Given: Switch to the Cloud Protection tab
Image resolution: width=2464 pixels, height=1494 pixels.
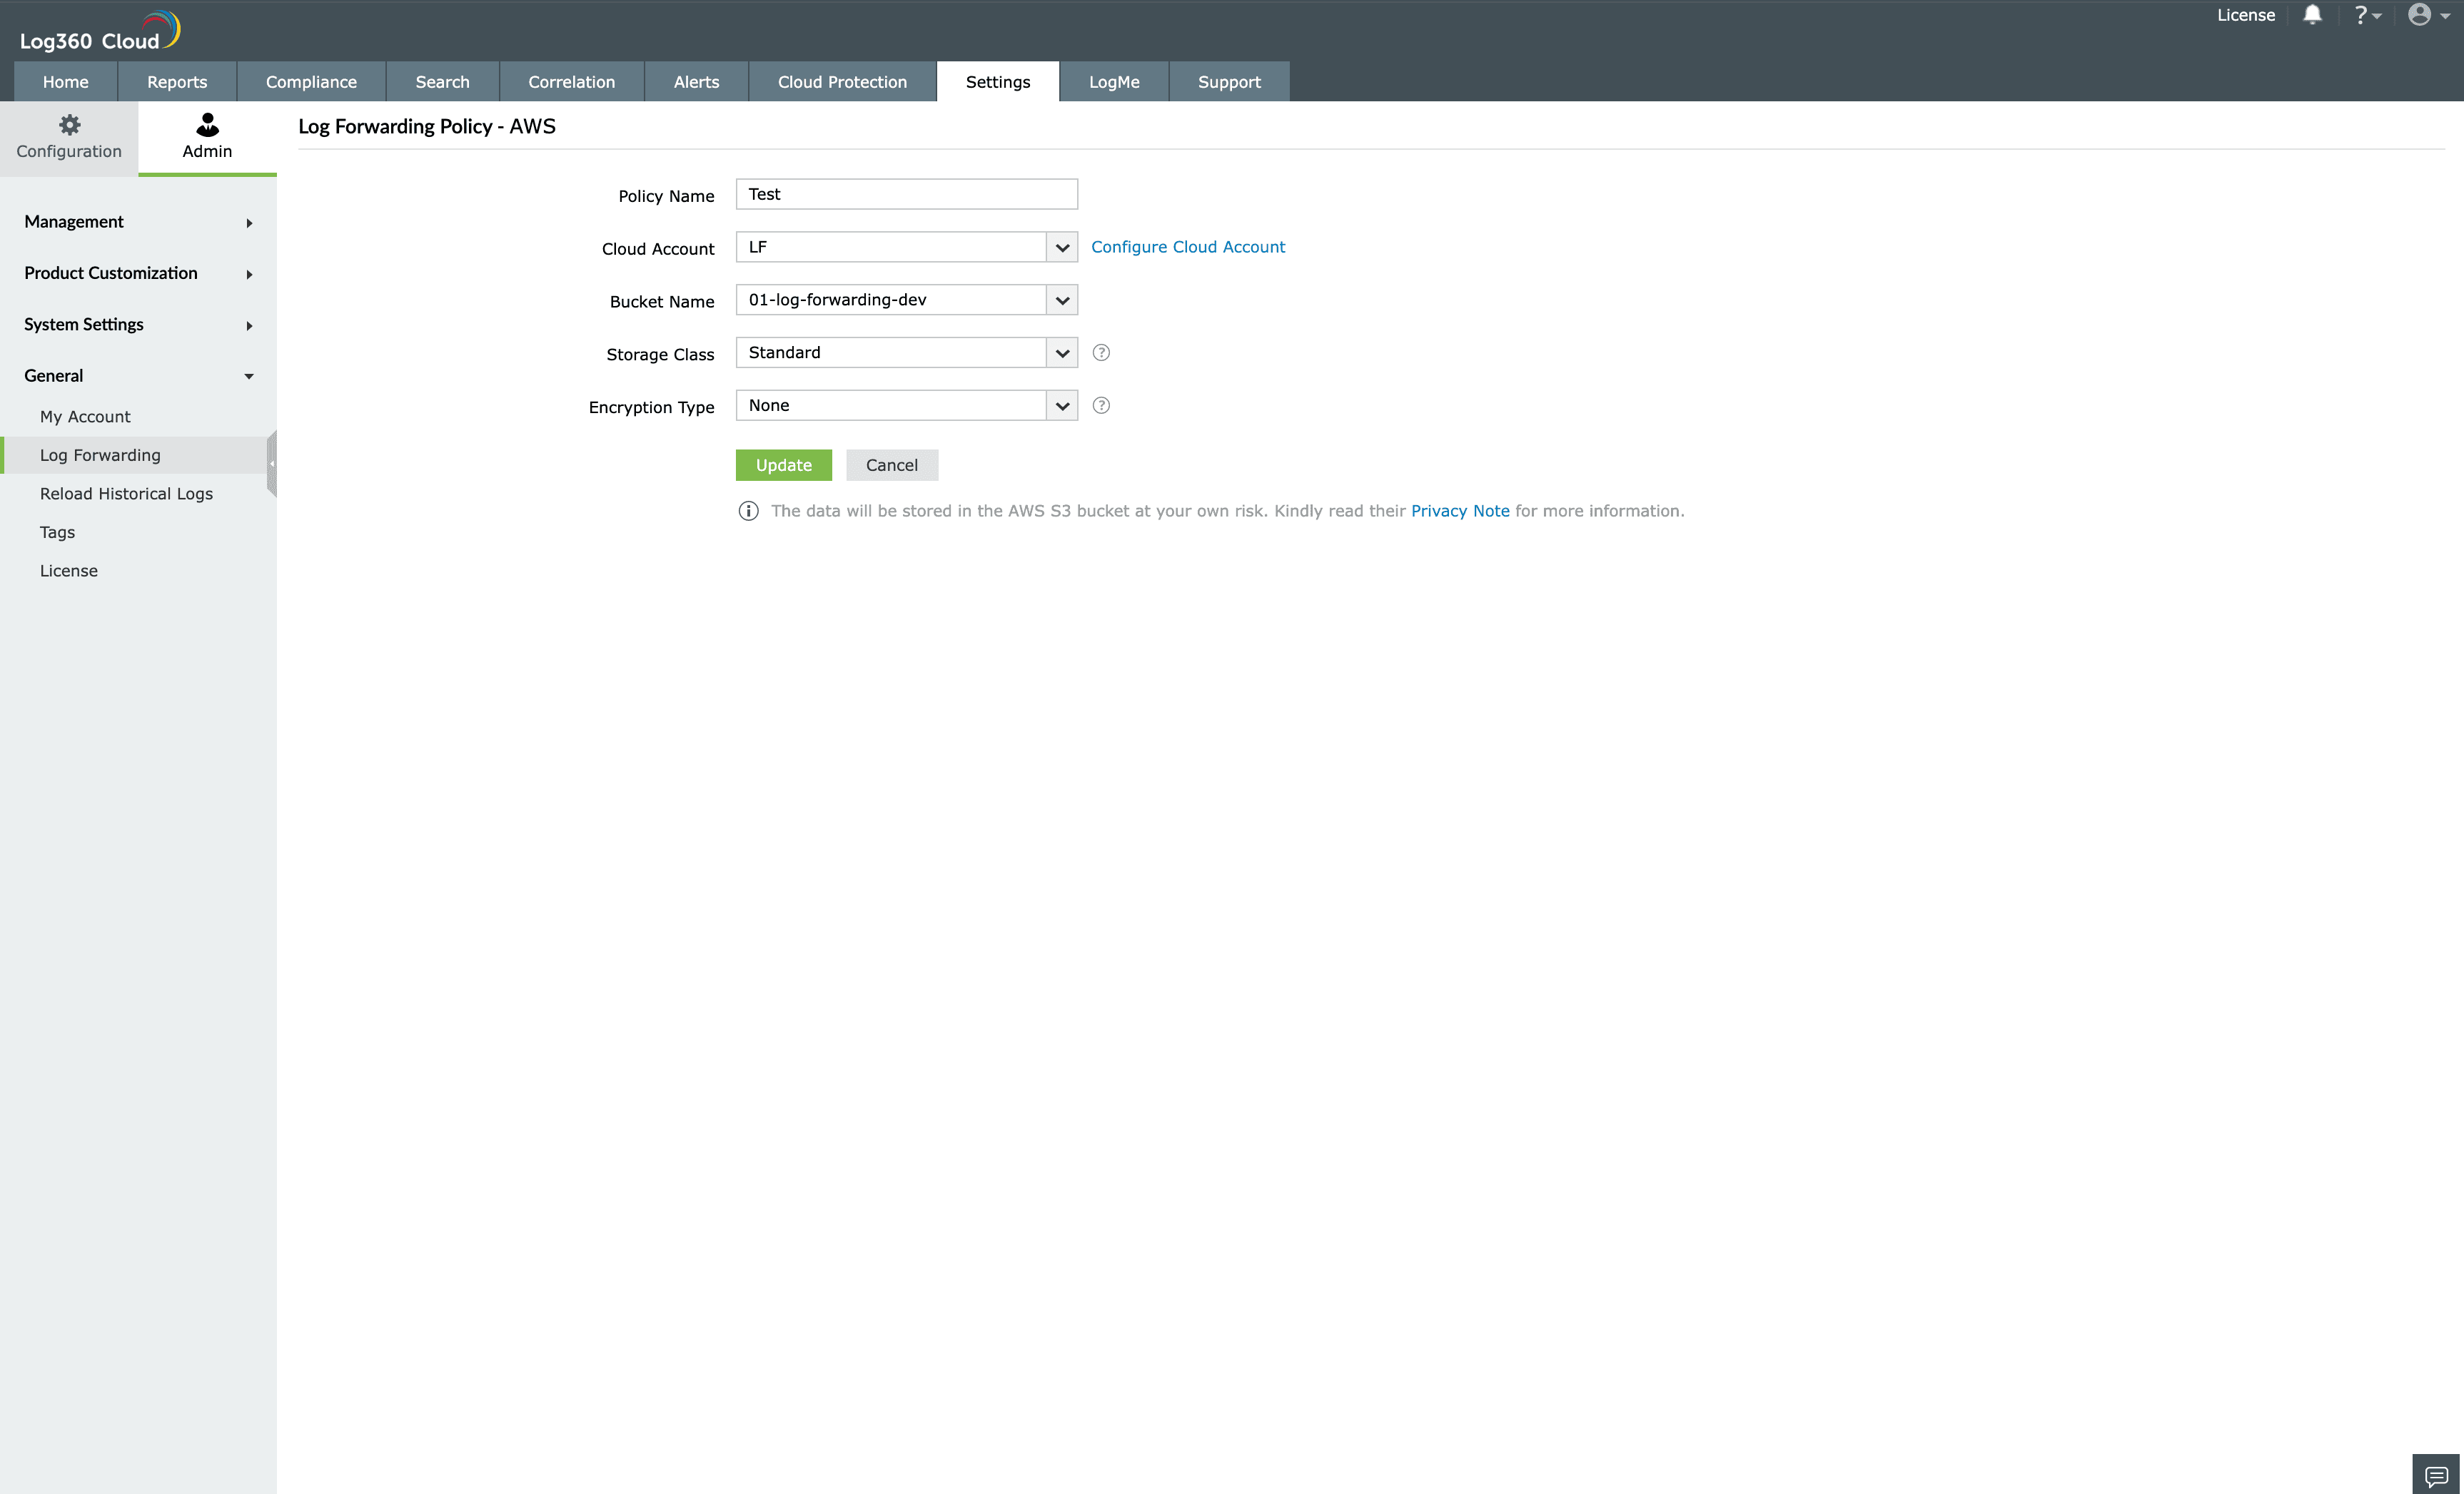Looking at the screenshot, I should tap(841, 81).
